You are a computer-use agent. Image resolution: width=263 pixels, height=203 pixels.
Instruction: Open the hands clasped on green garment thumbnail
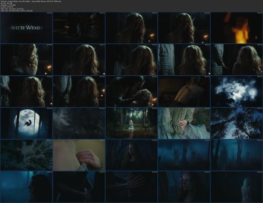(x=184, y=123)
